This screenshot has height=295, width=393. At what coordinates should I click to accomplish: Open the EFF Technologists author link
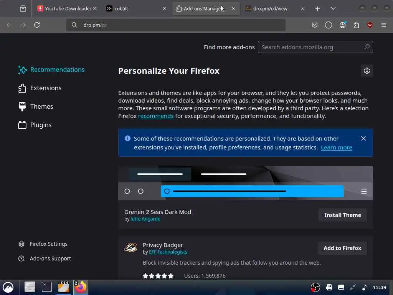(x=168, y=252)
